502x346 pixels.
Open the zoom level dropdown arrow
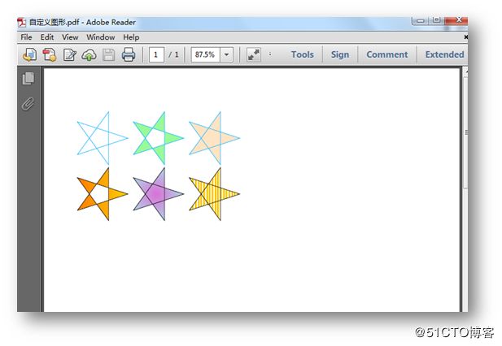pos(226,55)
